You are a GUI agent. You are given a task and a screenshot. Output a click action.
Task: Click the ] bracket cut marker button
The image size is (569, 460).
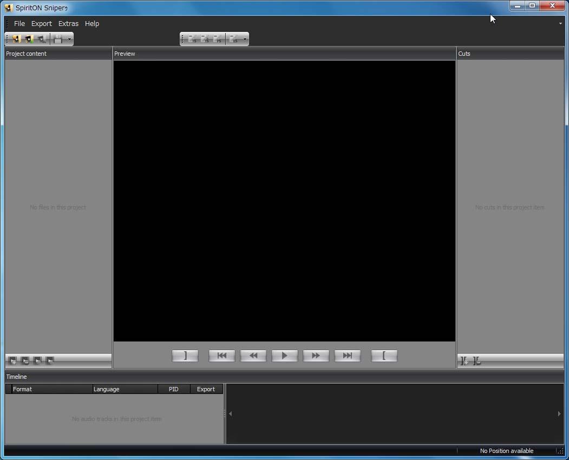185,356
